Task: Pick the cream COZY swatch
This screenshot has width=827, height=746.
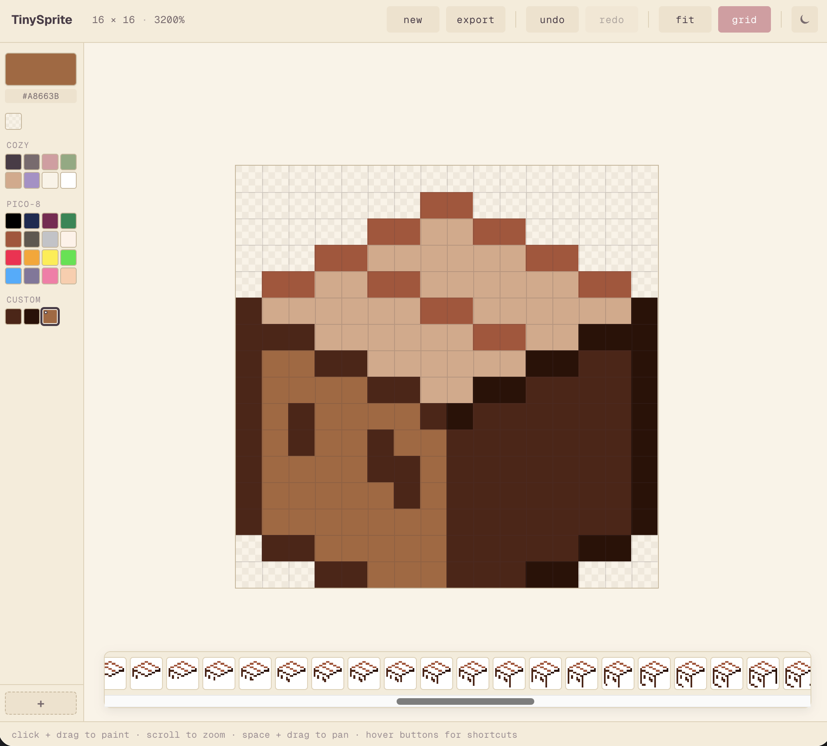Action: (x=50, y=180)
